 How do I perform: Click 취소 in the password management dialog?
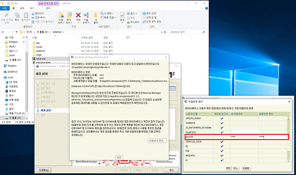(x=236, y=168)
